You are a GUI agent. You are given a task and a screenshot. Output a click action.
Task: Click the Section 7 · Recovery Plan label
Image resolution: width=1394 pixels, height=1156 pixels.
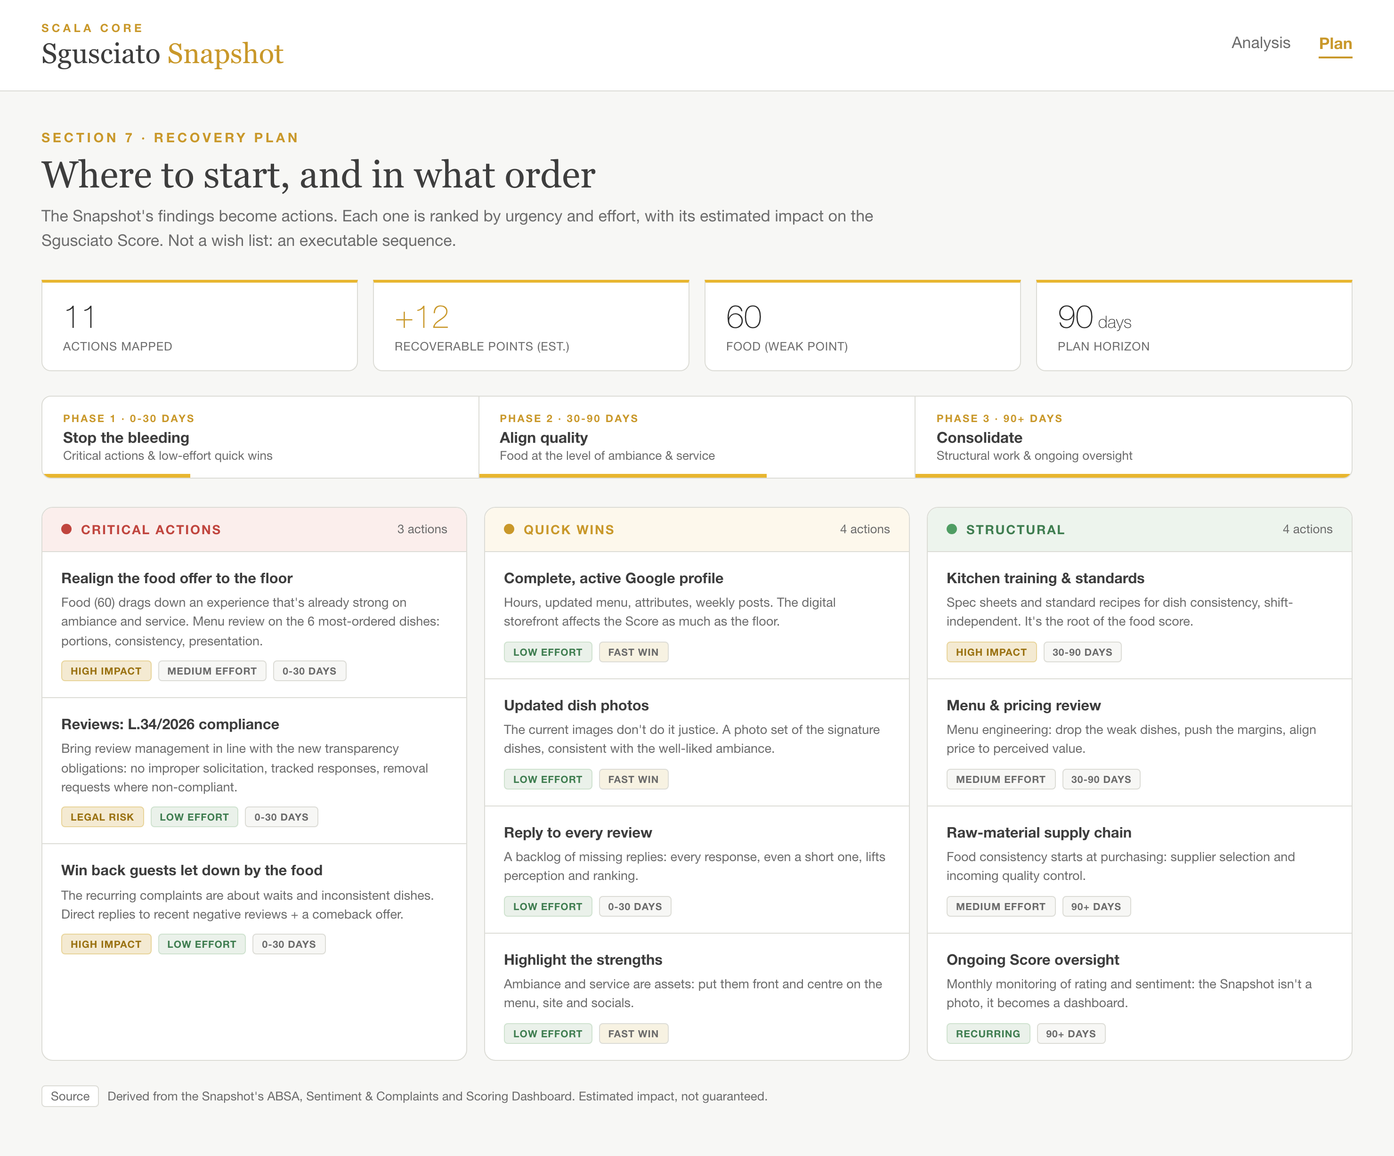(170, 138)
